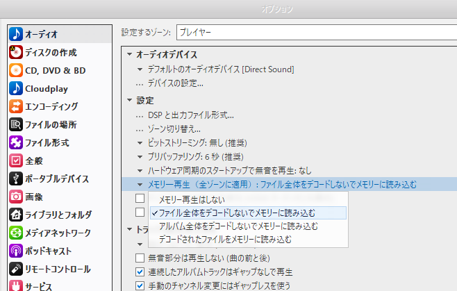Click ハードウェア同期のスタートアップで無音を再生: なし
The image size is (457, 291).
[230, 171]
